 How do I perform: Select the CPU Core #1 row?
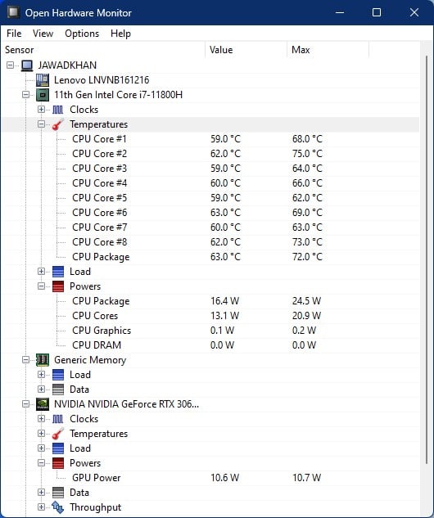click(210, 139)
